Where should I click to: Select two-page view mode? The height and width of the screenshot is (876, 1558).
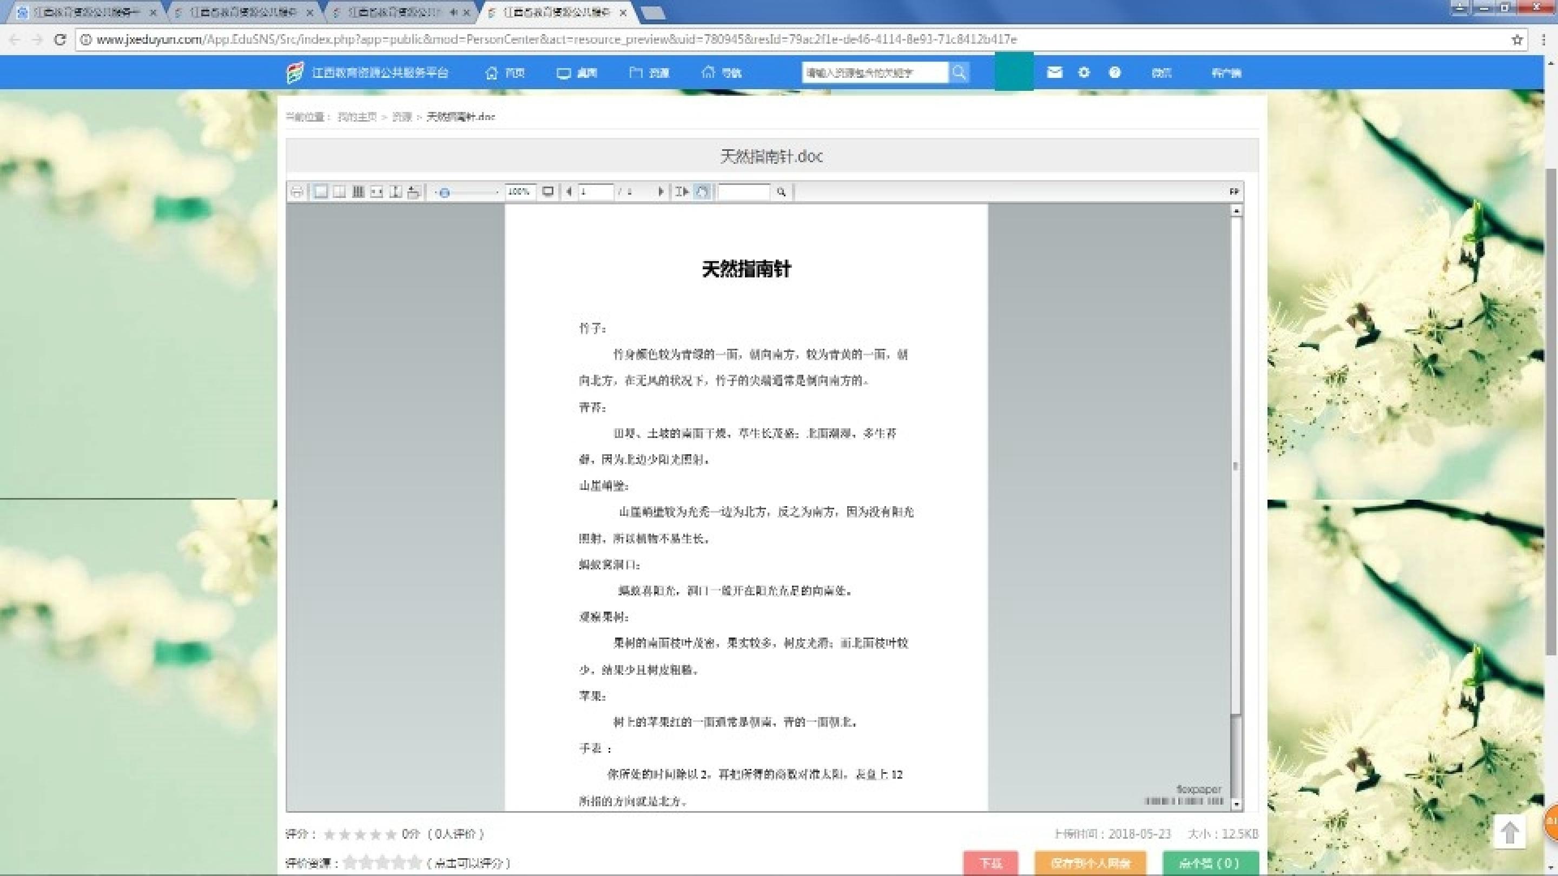pyautogui.click(x=339, y=191)
